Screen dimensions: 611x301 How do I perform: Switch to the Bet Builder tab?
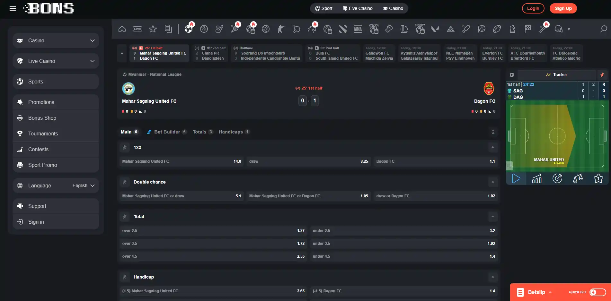tap(167, 132)
